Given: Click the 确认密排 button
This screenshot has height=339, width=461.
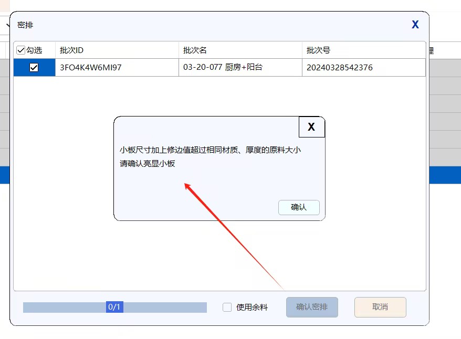Looking at the screenshot, I should [312, 307].
